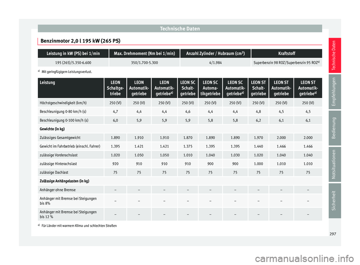Click the Anhänger ohne Bremse row label
The width and height of the screenshot is (360, 265).
(x=58, y=190)
